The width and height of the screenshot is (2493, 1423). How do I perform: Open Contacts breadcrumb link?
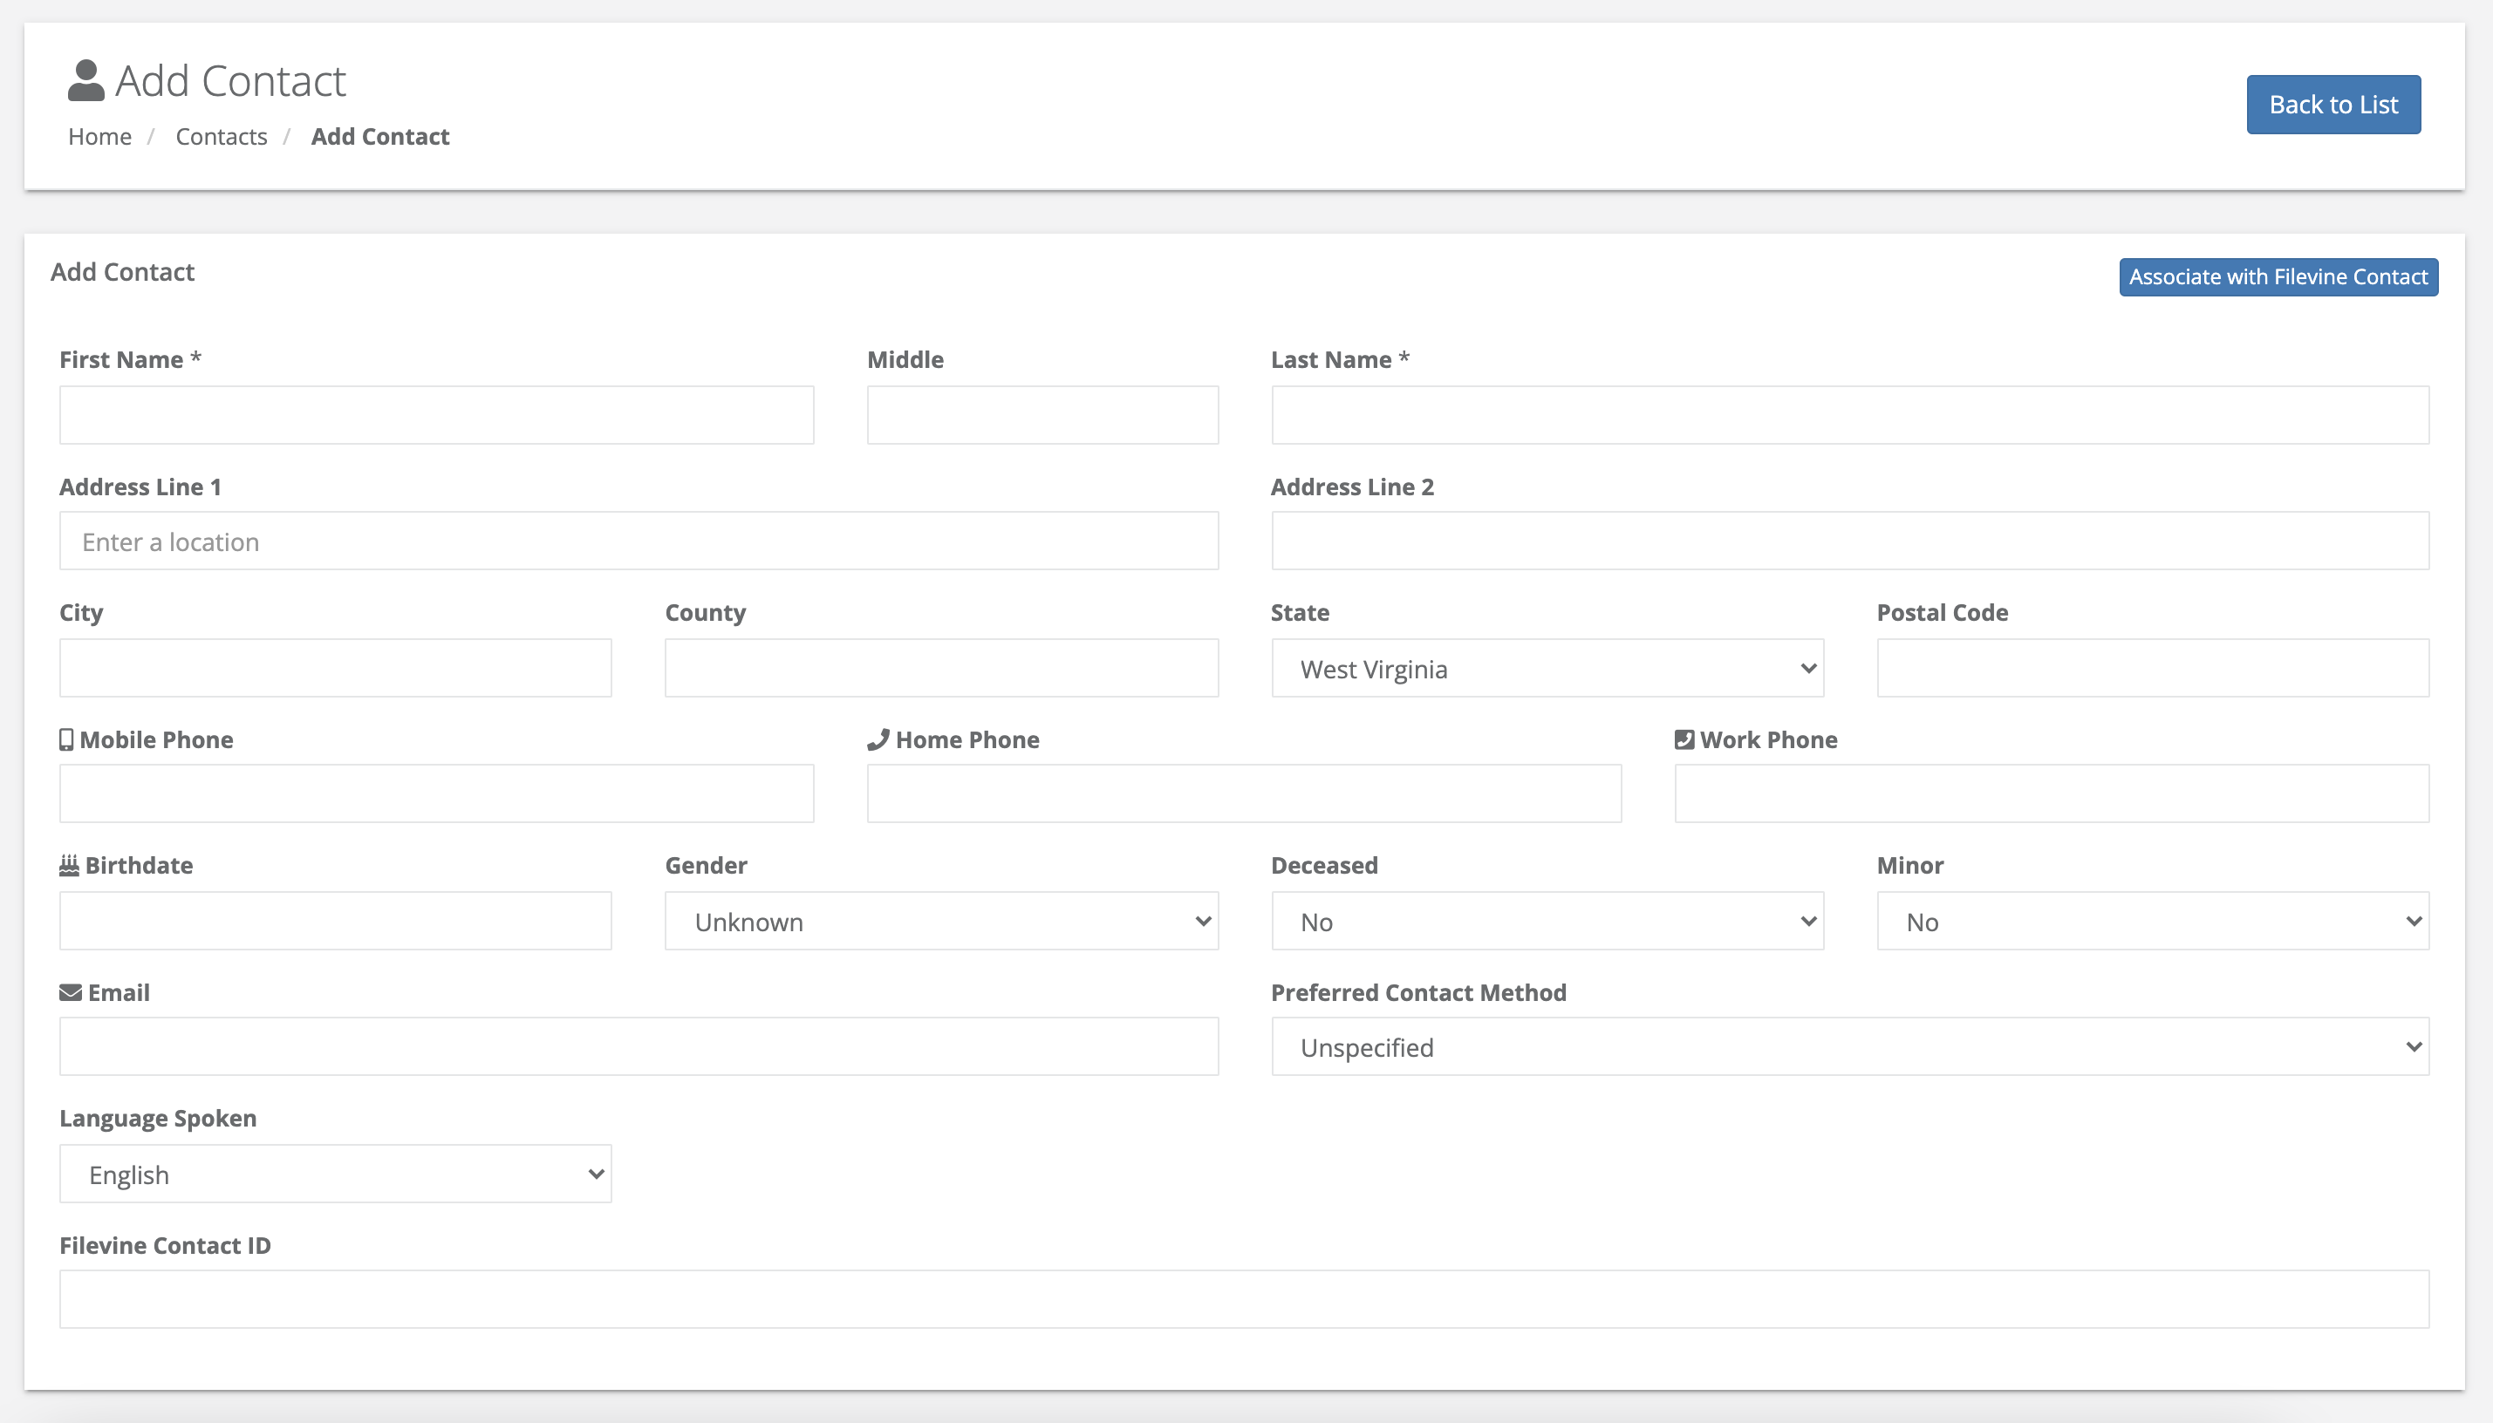pos(221,137)
